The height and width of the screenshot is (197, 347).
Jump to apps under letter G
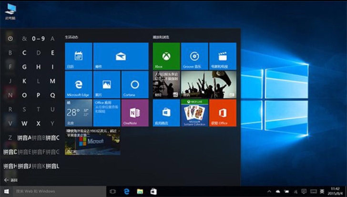[x=24, y=67]
